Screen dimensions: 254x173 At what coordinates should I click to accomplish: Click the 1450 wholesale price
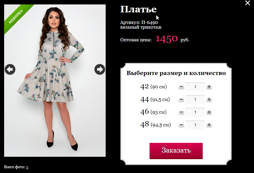tap(167, 39)
